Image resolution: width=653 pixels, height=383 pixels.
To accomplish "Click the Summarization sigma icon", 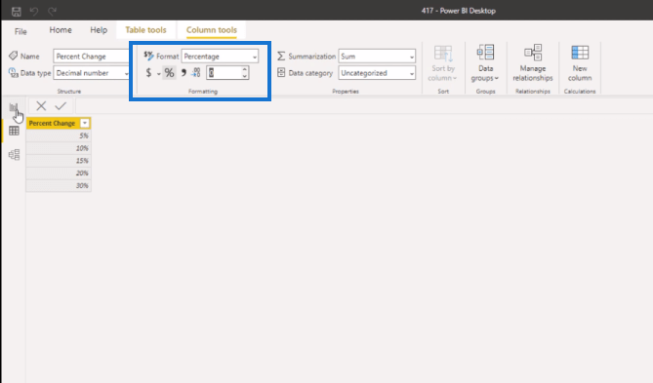I will [281, 56].
